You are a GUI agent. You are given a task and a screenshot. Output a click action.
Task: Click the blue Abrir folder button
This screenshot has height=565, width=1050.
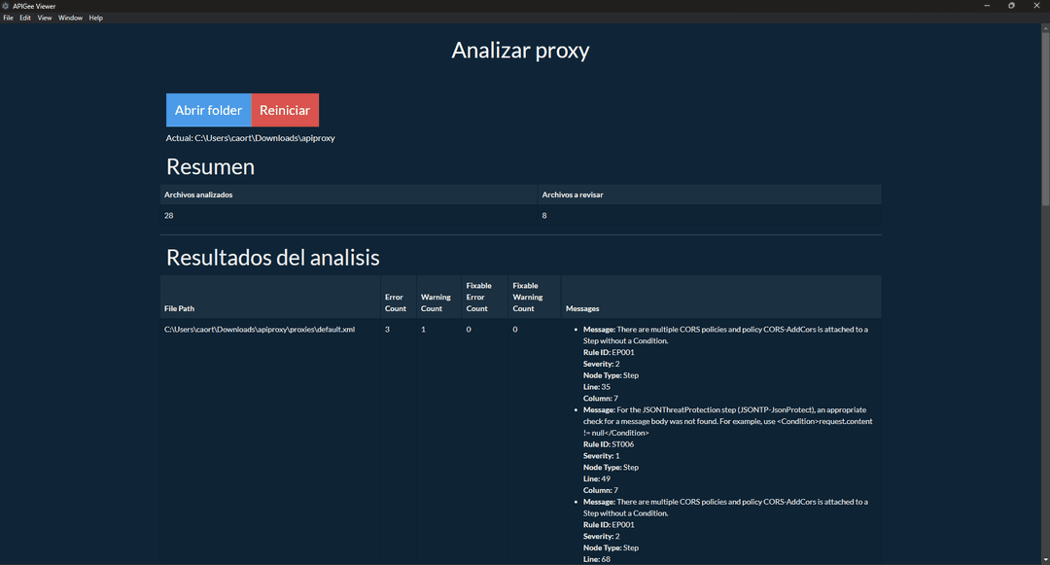(208, 110)
